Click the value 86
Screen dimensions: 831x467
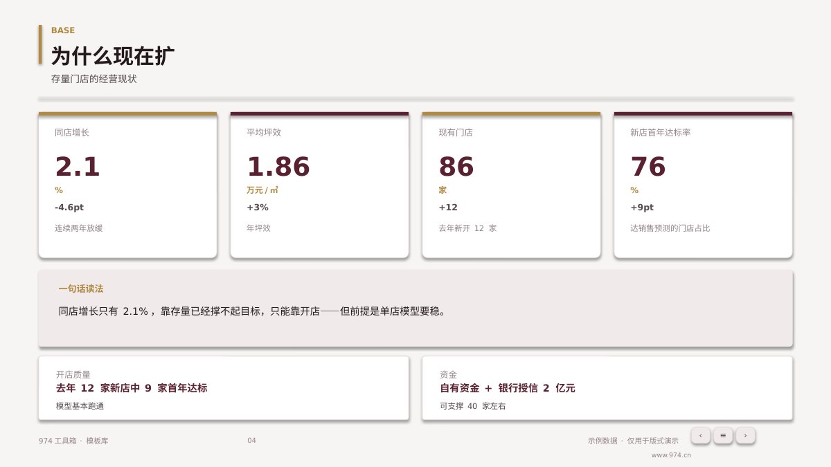(456, 167)
